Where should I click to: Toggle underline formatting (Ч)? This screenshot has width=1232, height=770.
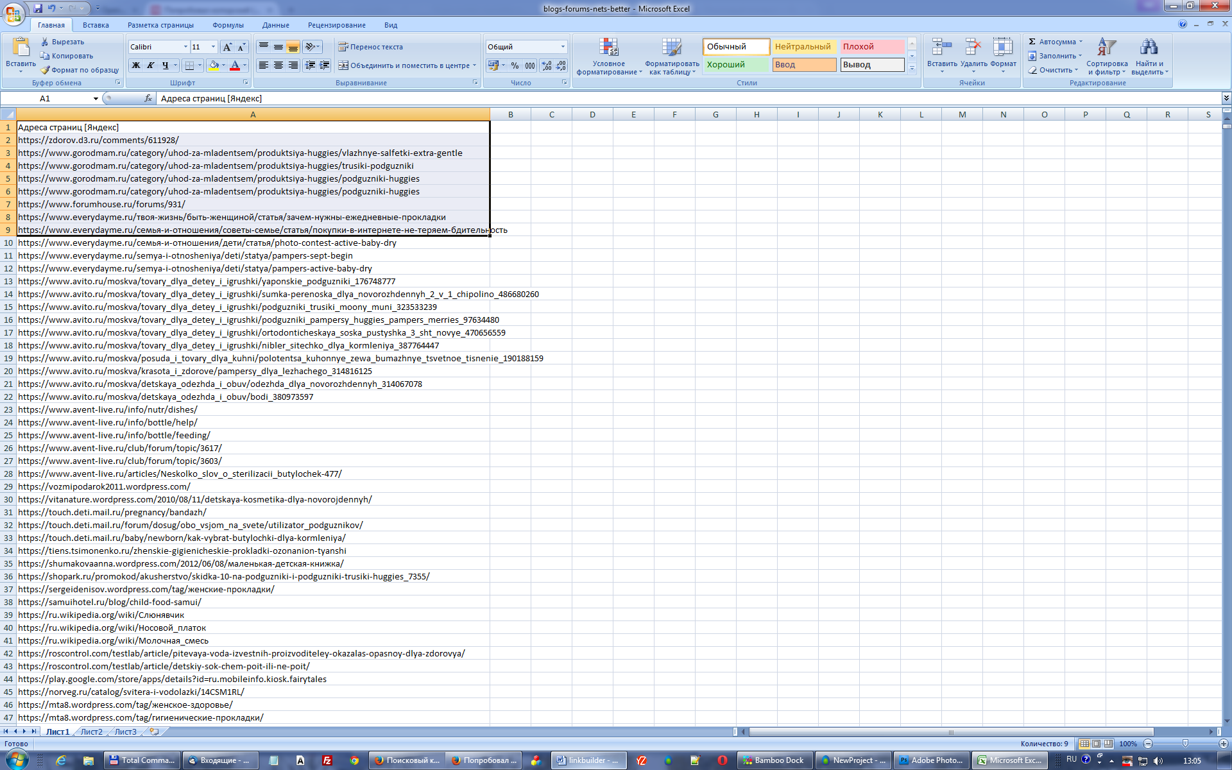click(165, 65)
